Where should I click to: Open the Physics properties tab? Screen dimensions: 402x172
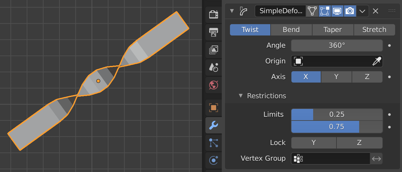214,160
